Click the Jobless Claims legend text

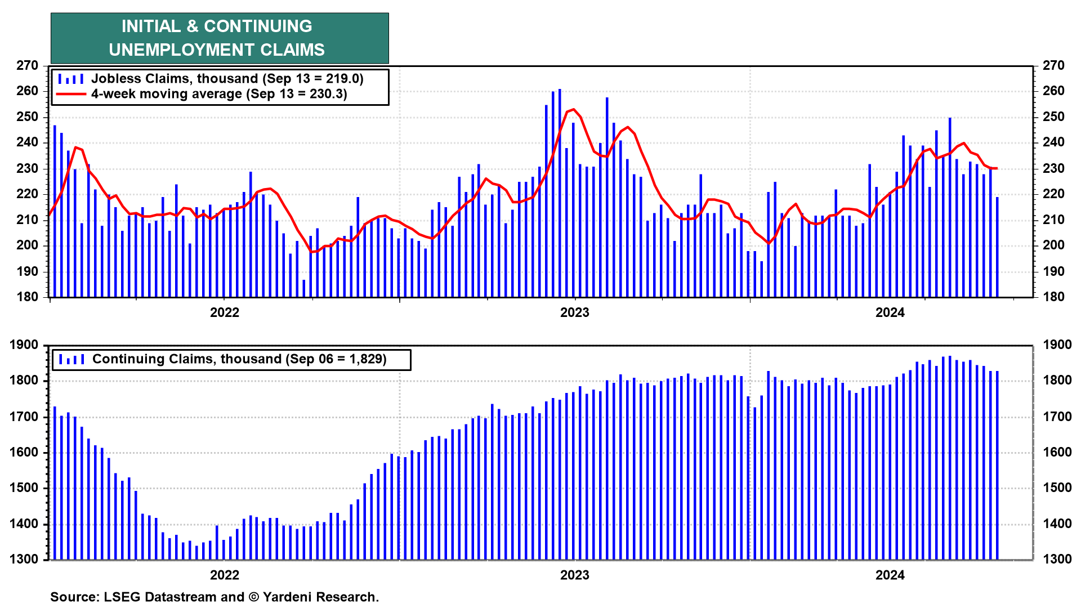[227, 79]
